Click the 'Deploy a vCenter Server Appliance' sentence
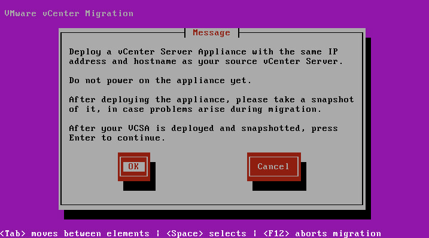 pos(203,51)
